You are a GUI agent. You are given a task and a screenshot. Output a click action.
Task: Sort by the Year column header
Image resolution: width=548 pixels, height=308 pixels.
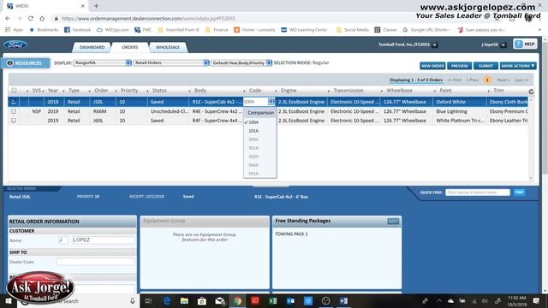[53, 91]
